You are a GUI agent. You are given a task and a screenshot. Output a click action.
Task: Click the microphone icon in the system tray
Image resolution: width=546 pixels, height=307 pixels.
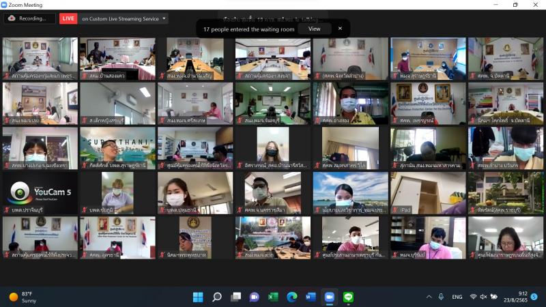tap(441, 297)
